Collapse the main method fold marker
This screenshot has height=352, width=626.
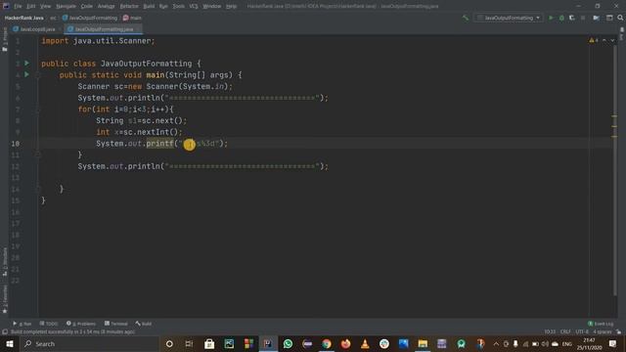(x=38, y=74)
